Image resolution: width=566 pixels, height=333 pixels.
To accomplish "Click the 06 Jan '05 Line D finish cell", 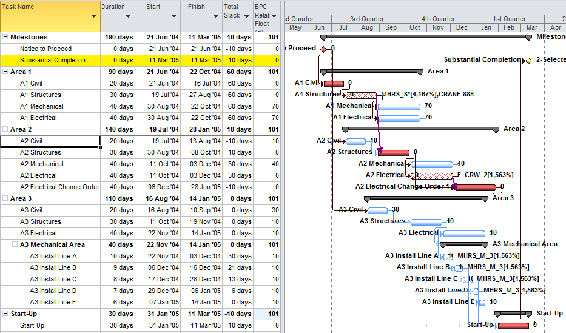I will coord(202,291).
